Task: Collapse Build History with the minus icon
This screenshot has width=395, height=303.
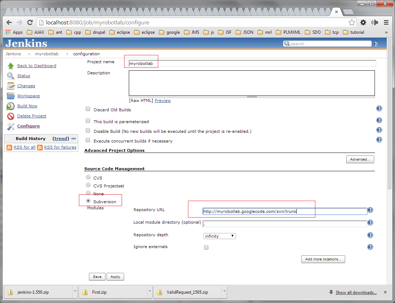Action: (x=74, y=139)
